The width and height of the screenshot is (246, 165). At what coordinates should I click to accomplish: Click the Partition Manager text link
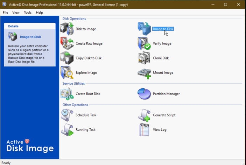coord(166,94)
